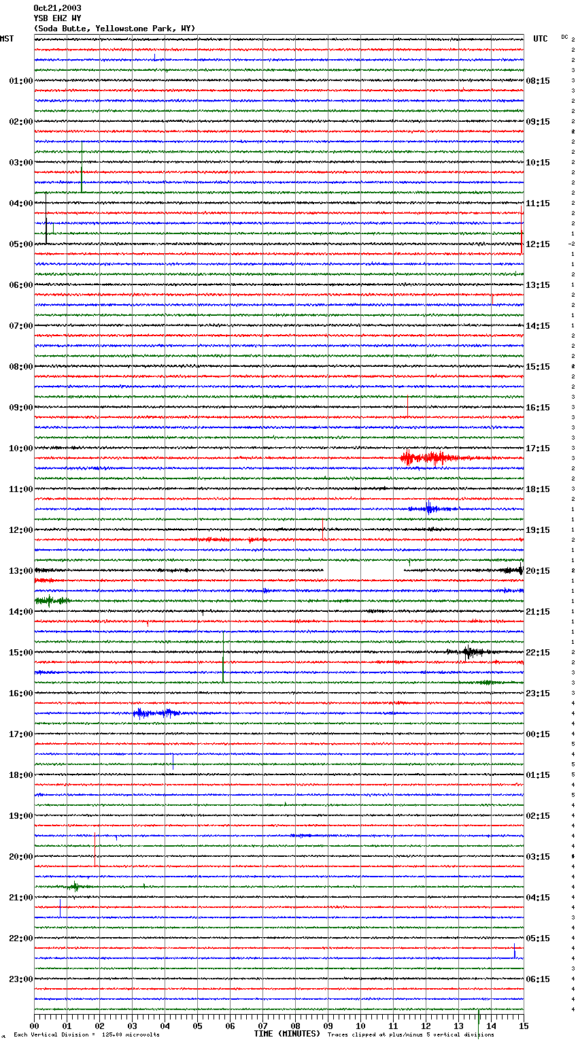The width and height of the screenshot is (578, 1044).
Task: Click the UTC timezone header label
Action: [541, 39]
